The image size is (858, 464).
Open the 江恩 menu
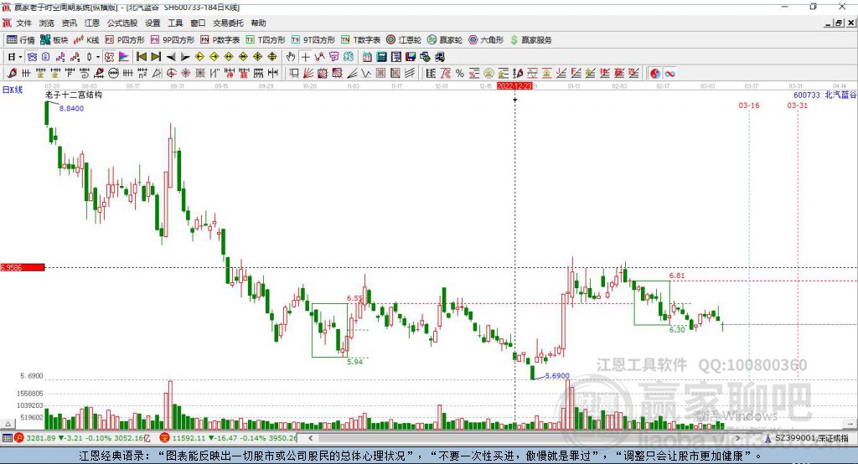point(92,23)
